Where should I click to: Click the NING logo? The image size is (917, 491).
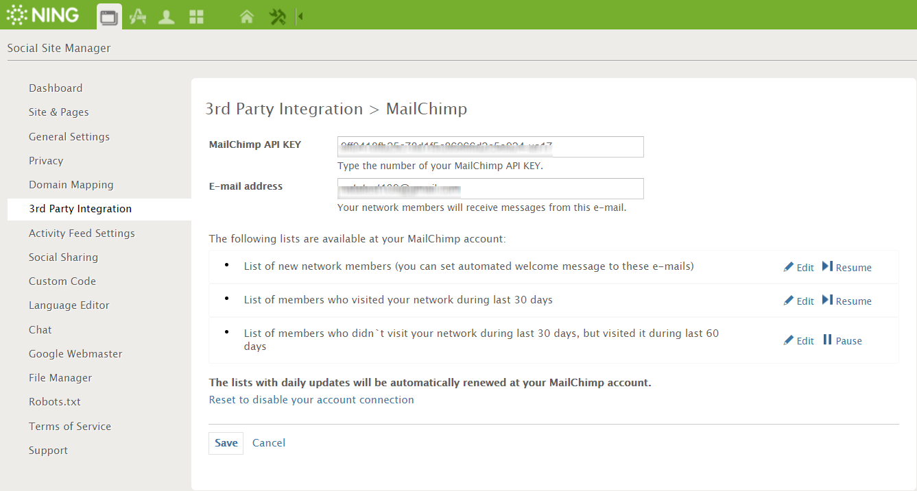coord(43,14)
